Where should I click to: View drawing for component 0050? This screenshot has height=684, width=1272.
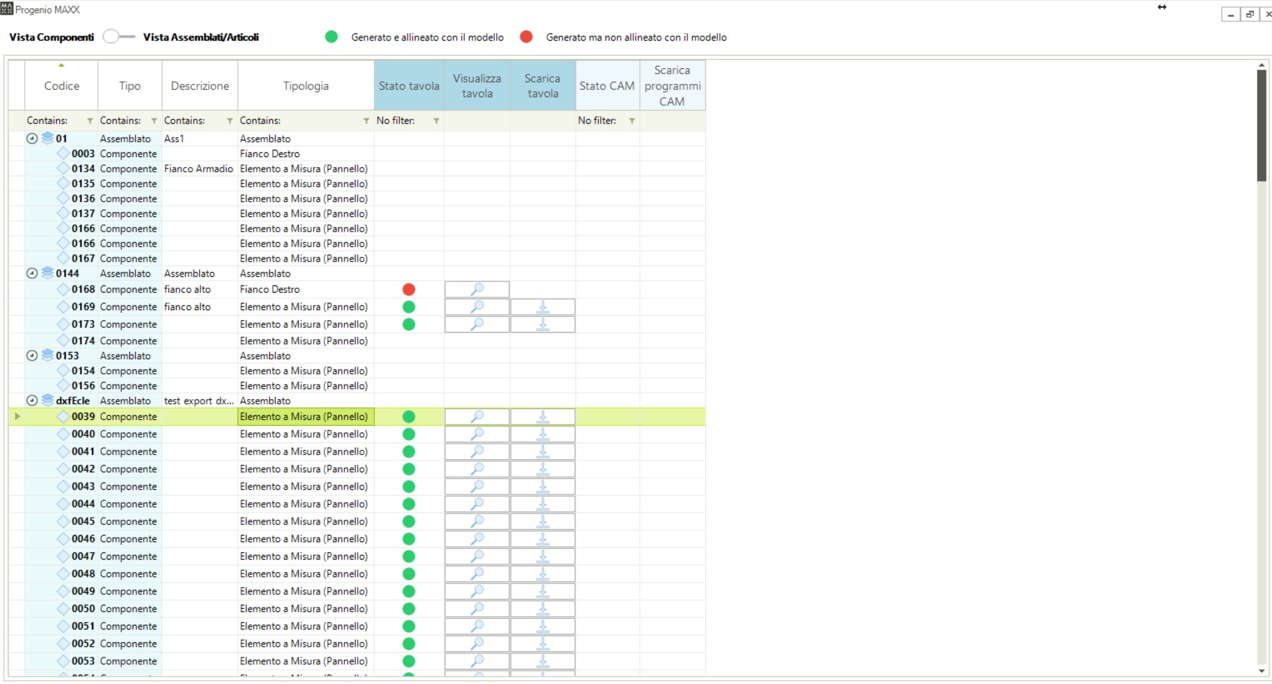(477, 609)
